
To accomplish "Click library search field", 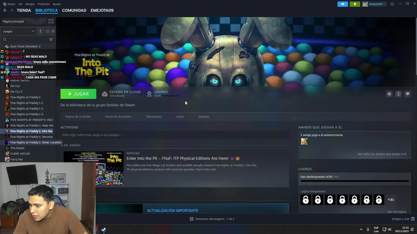I will click(25, 39).
